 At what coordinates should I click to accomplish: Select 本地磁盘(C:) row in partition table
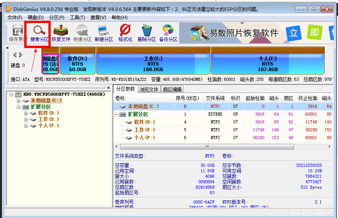point(223,106)
